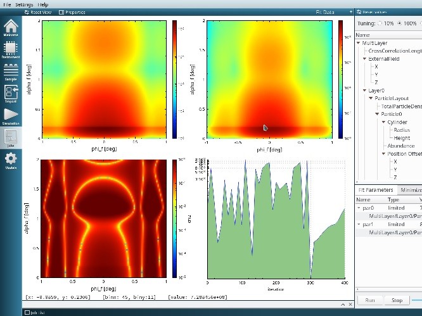Viewport: 422px width, 316px height.
Task: Open the Import view
Action: click(10, 94)
